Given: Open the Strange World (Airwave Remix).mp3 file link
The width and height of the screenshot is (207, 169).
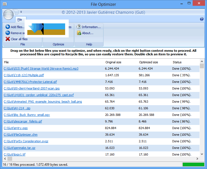Looking at the screenshot, I should coord(41,69).
